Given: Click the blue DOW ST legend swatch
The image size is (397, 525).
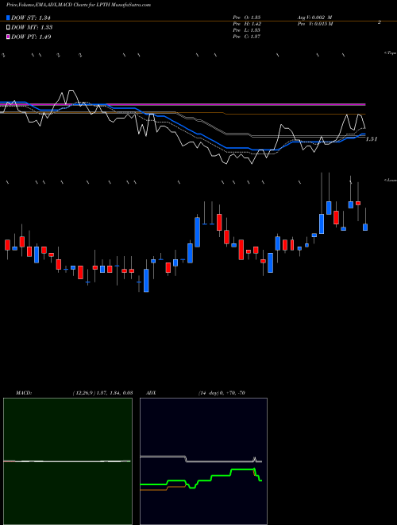Looking at the screenshot, I should tap(8, 17).
